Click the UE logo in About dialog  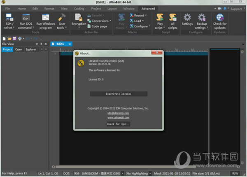(x=81, y=63)
